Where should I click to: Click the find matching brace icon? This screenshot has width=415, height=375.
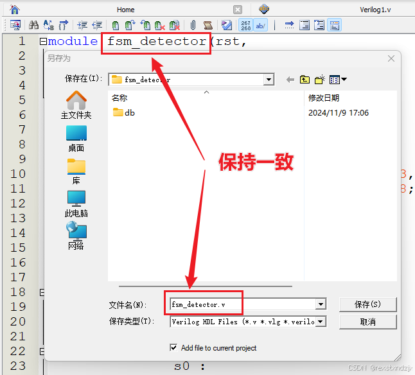64,26
